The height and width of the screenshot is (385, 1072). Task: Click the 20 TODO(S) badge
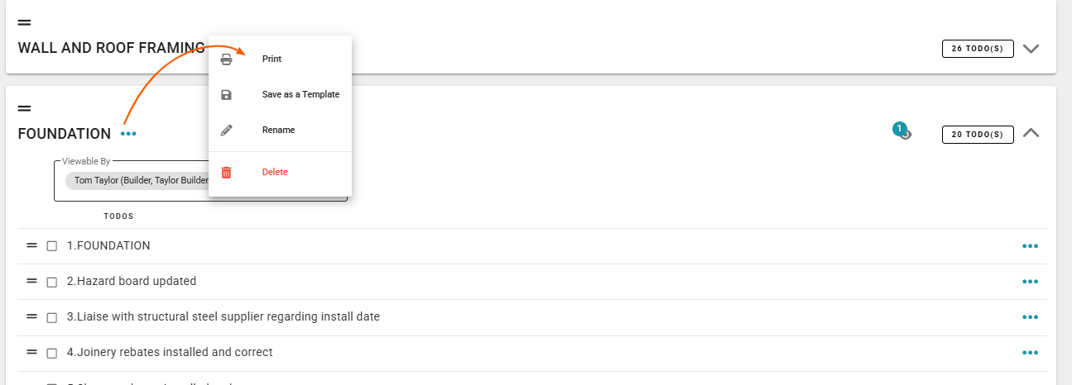[x=978, y=135]
